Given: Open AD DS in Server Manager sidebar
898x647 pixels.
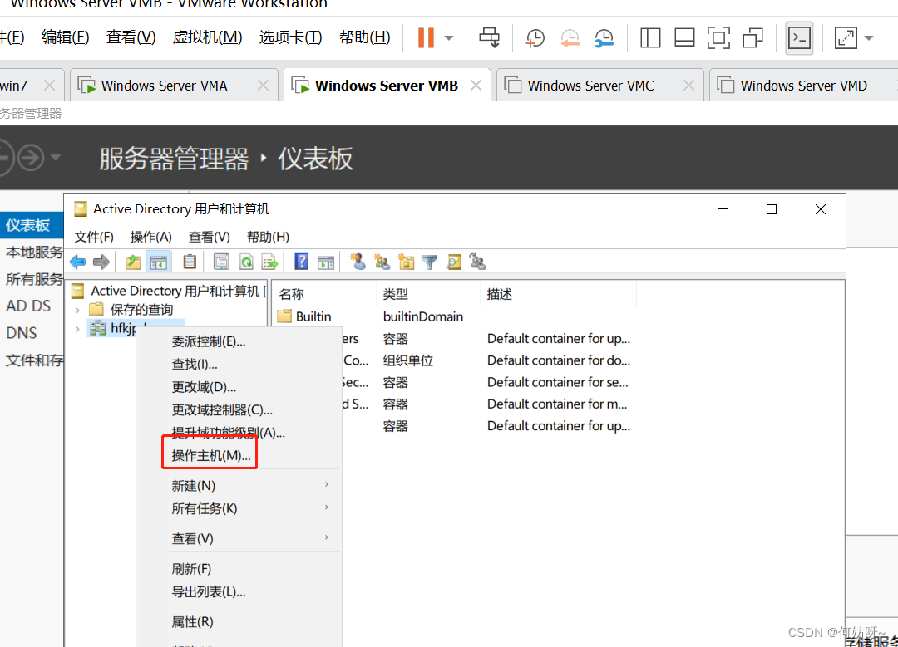Looking at the screenshot, I should tap(28, 306).
